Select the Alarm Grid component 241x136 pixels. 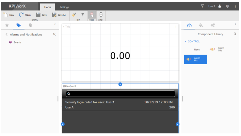217,49
